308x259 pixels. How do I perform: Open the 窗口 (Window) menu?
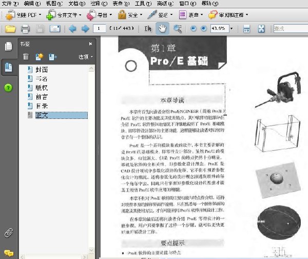point(188,4)
